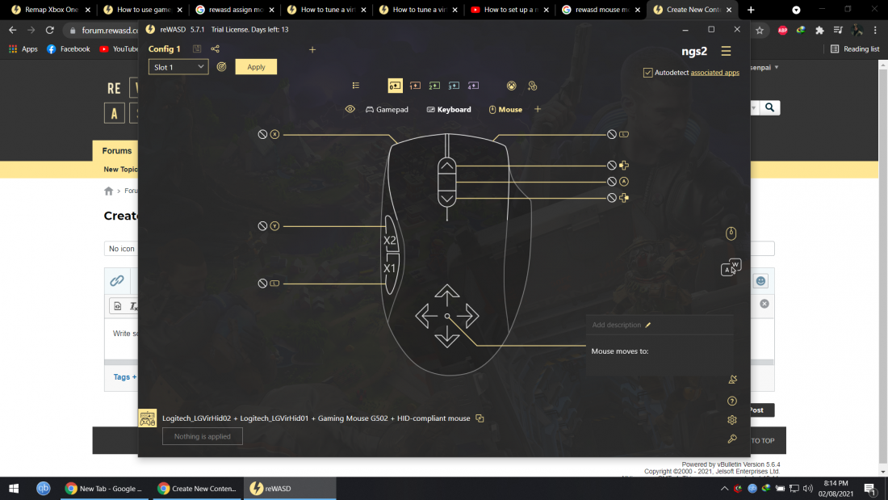Click the key-shaped icon below the gear

point(732,439)
